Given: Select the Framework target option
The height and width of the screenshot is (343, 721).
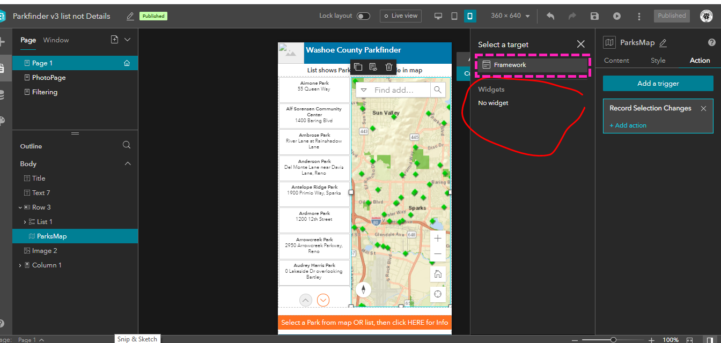Looking at the screenshot, I should point(531,64).
